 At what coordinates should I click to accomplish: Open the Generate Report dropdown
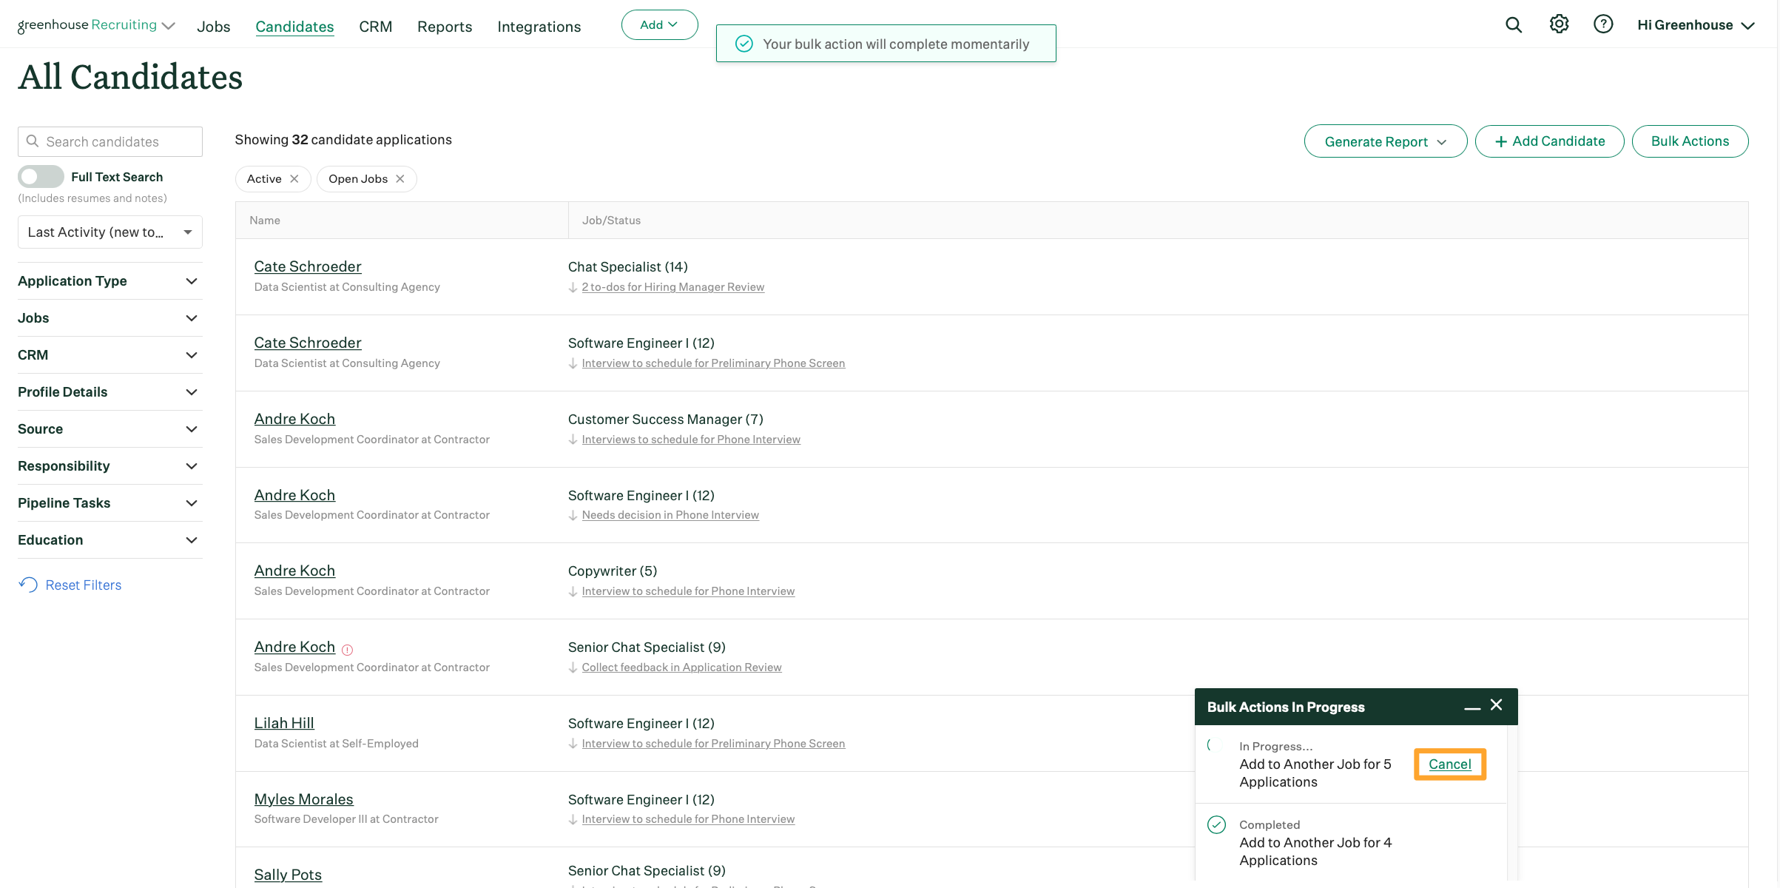point(1386,141)
